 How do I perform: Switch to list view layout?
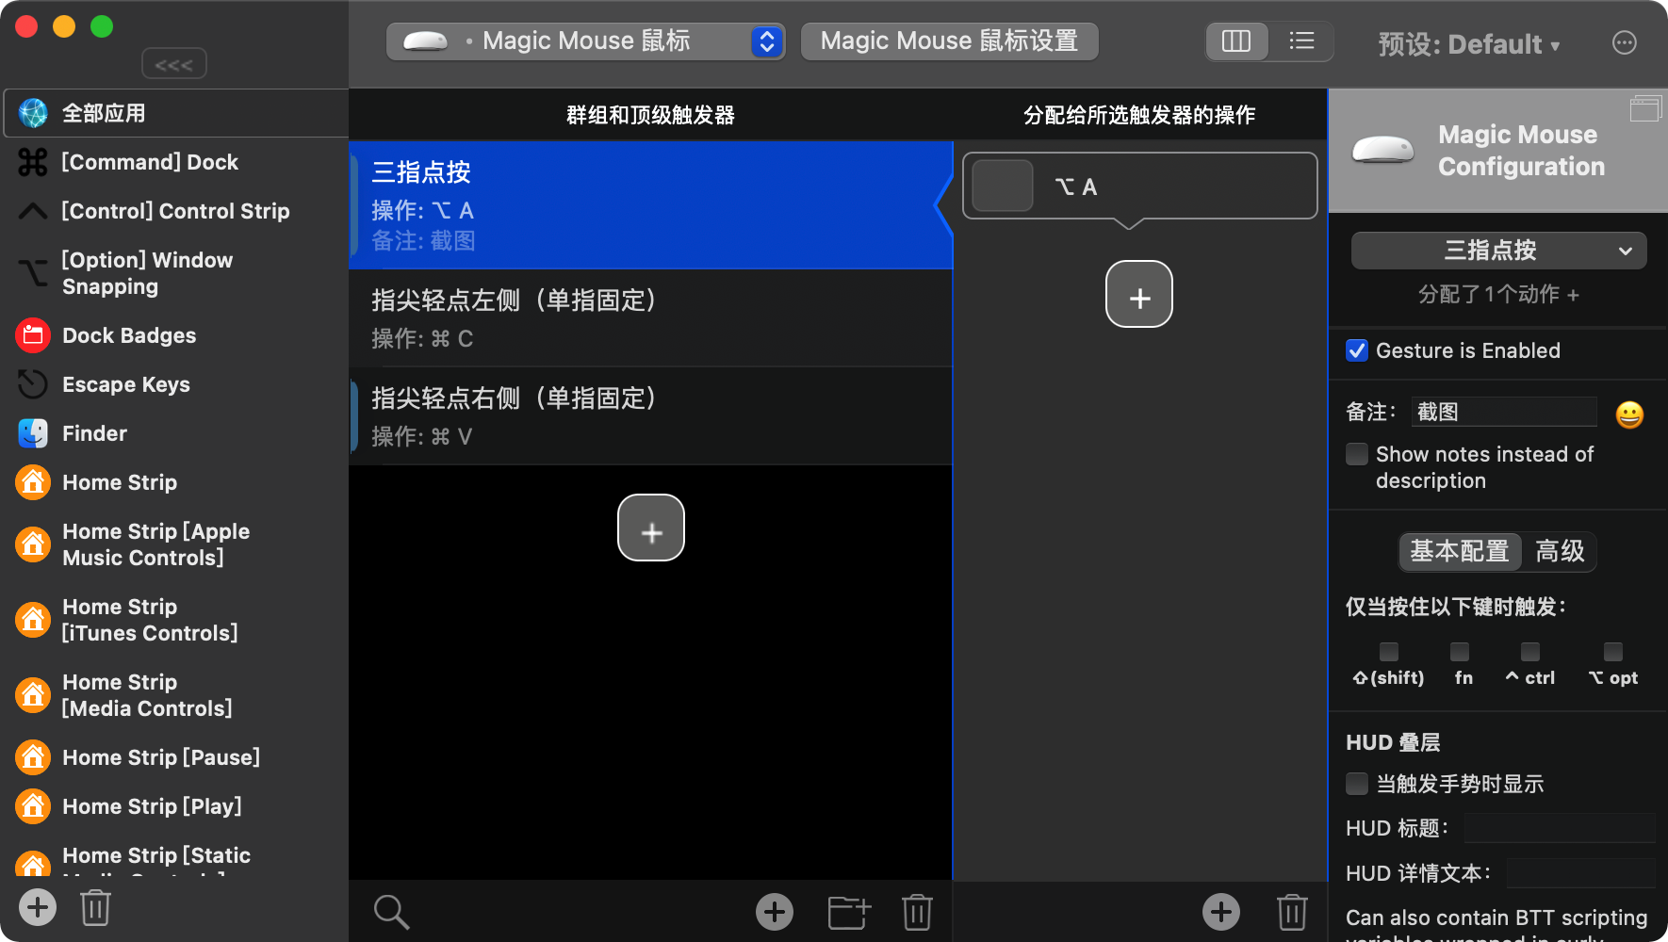[x=1301, y=41]
